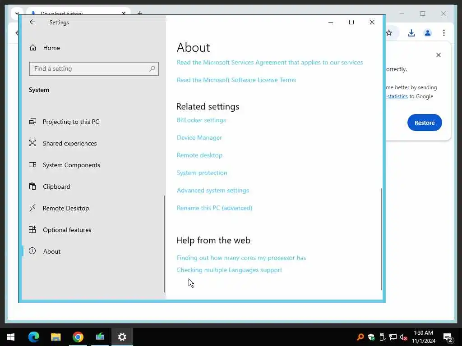Click the orange search tray icon
Screen dimensions: 462x346
[x=360, y=337]
